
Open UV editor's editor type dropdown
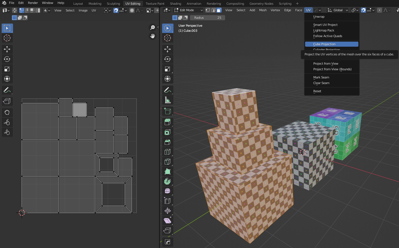tap(6, 10)
